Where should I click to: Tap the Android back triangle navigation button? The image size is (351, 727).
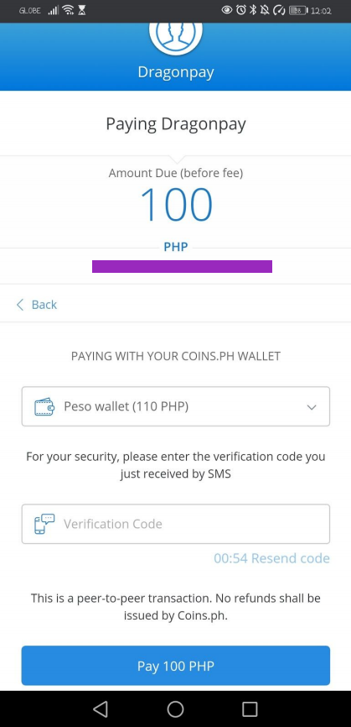click(101, 709)
